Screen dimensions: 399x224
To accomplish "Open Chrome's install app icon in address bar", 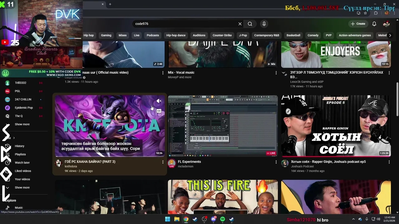I will click(358, 13).
